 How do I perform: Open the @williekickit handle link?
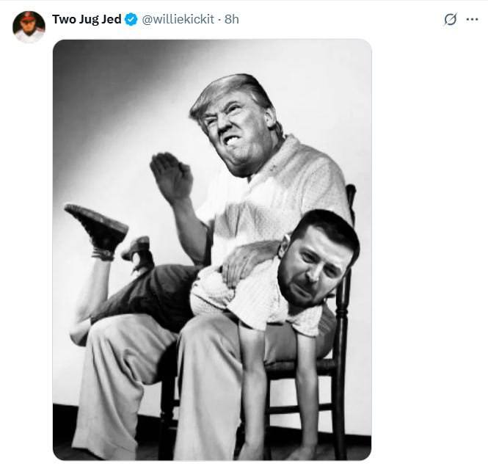pyautogui.click(x=178, y=20)
